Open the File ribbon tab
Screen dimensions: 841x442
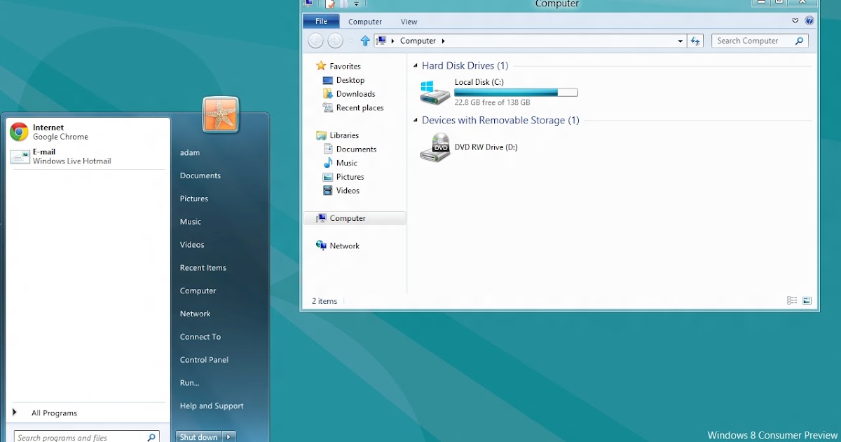[321, 22]
